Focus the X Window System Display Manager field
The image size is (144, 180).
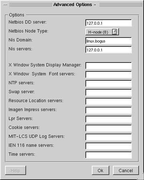(x=109, y=66)
